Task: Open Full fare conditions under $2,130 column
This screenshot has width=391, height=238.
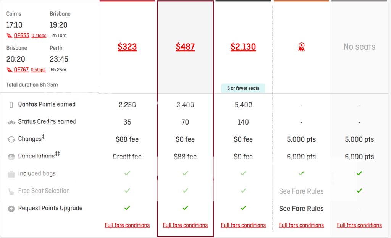Action: (x=243, y=225)
